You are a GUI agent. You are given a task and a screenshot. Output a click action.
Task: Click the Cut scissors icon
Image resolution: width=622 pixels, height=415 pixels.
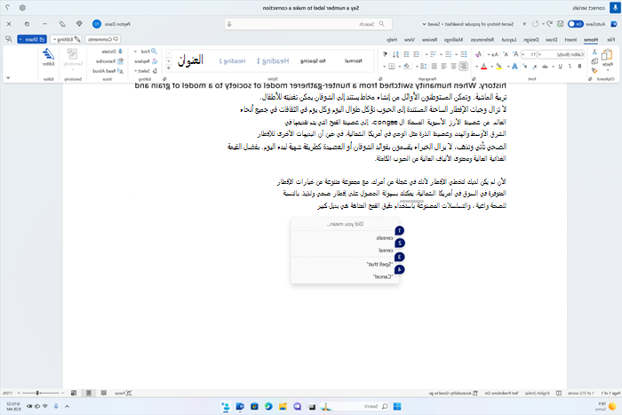[594, 52]
